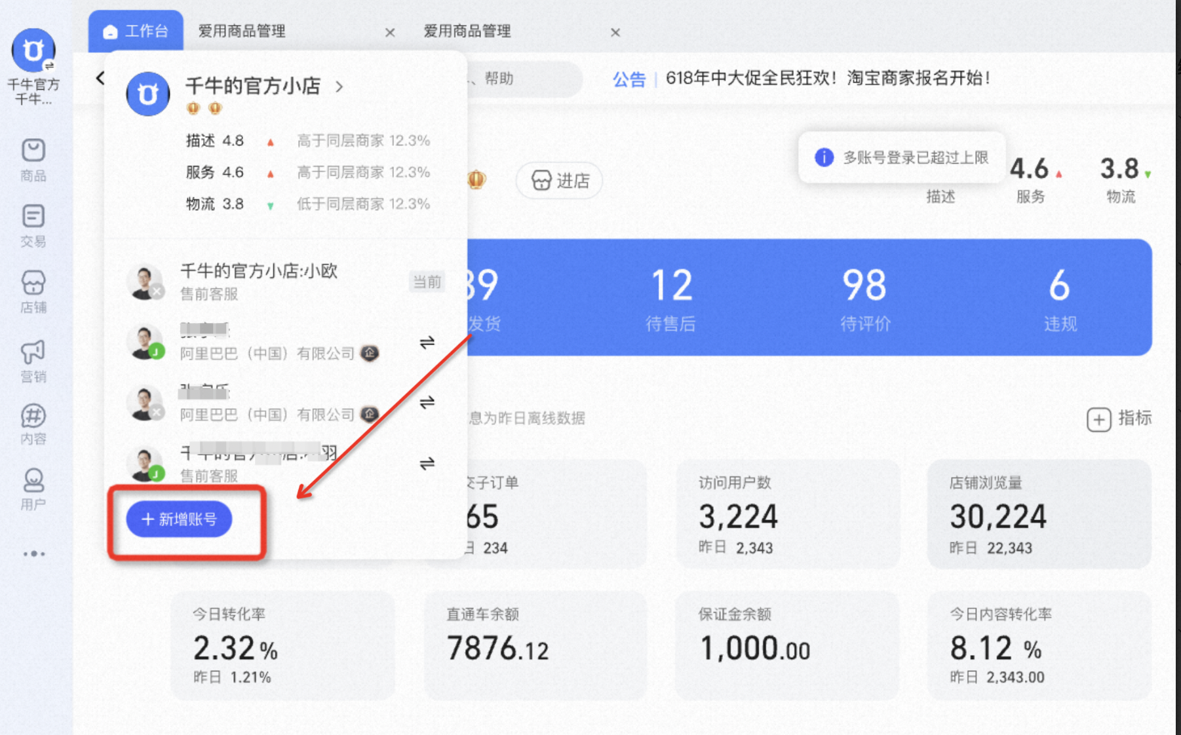
Task: Click the account avatar at sidebar top
Action: click(x=33, y=50)
